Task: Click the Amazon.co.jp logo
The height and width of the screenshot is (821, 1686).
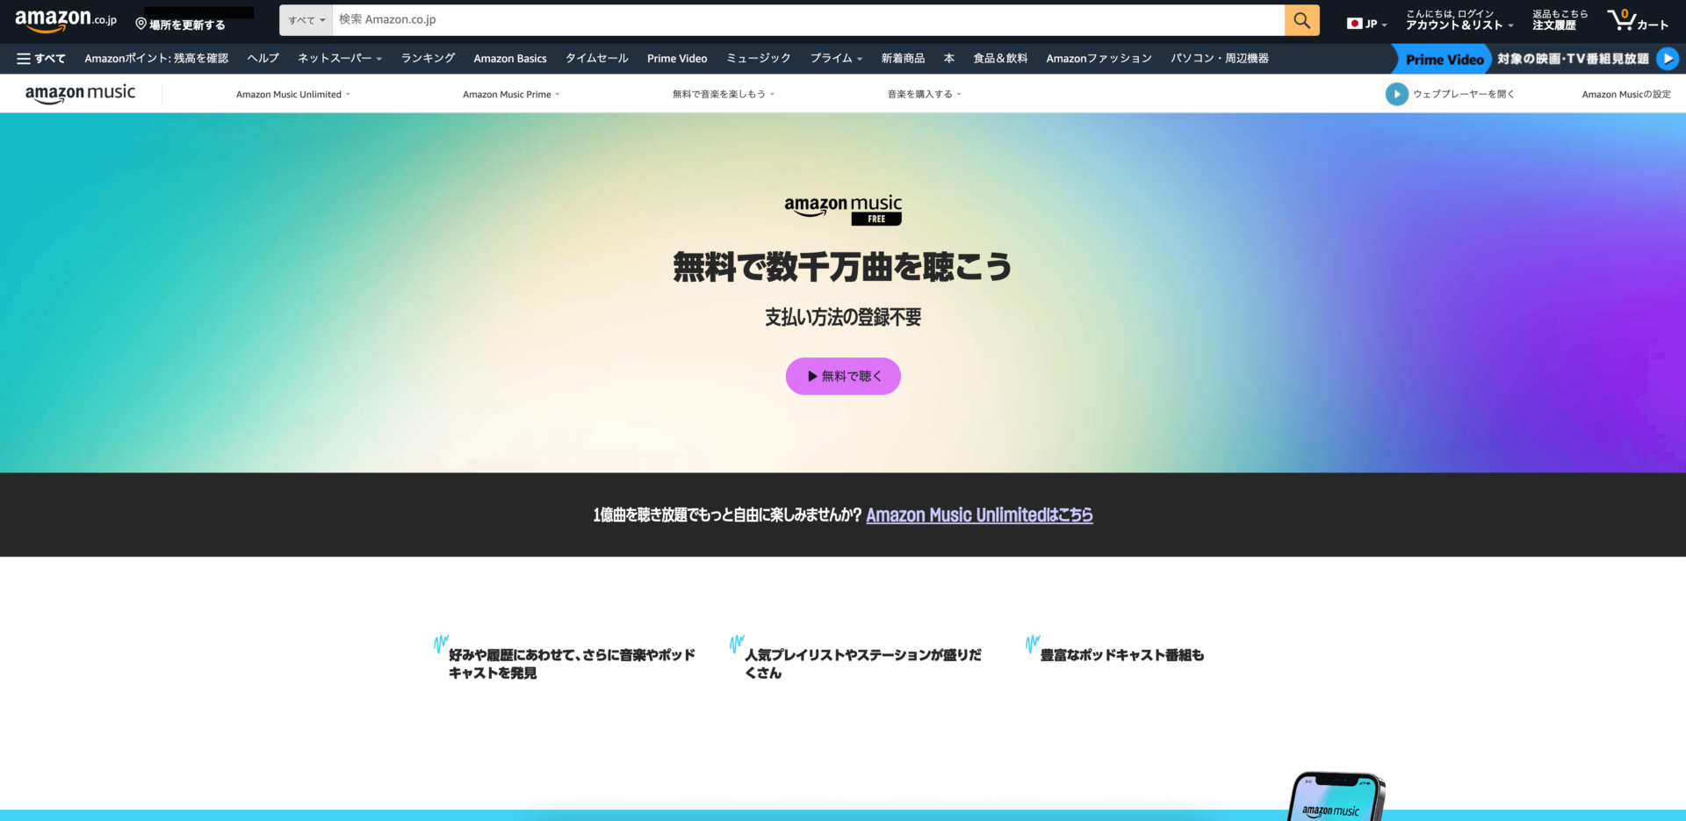Action: coord(66,19)
